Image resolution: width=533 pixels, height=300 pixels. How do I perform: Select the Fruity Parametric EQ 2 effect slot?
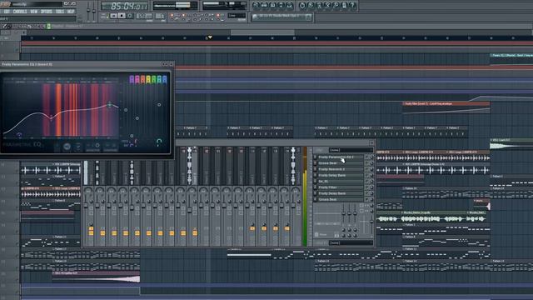click(341, 157)
